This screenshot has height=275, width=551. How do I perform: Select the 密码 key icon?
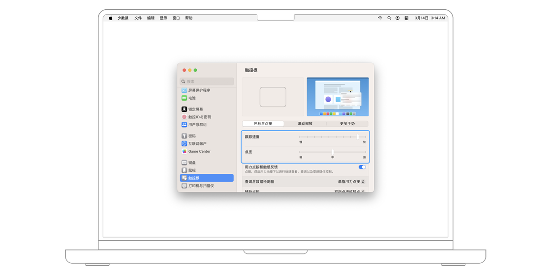point(184,136)
